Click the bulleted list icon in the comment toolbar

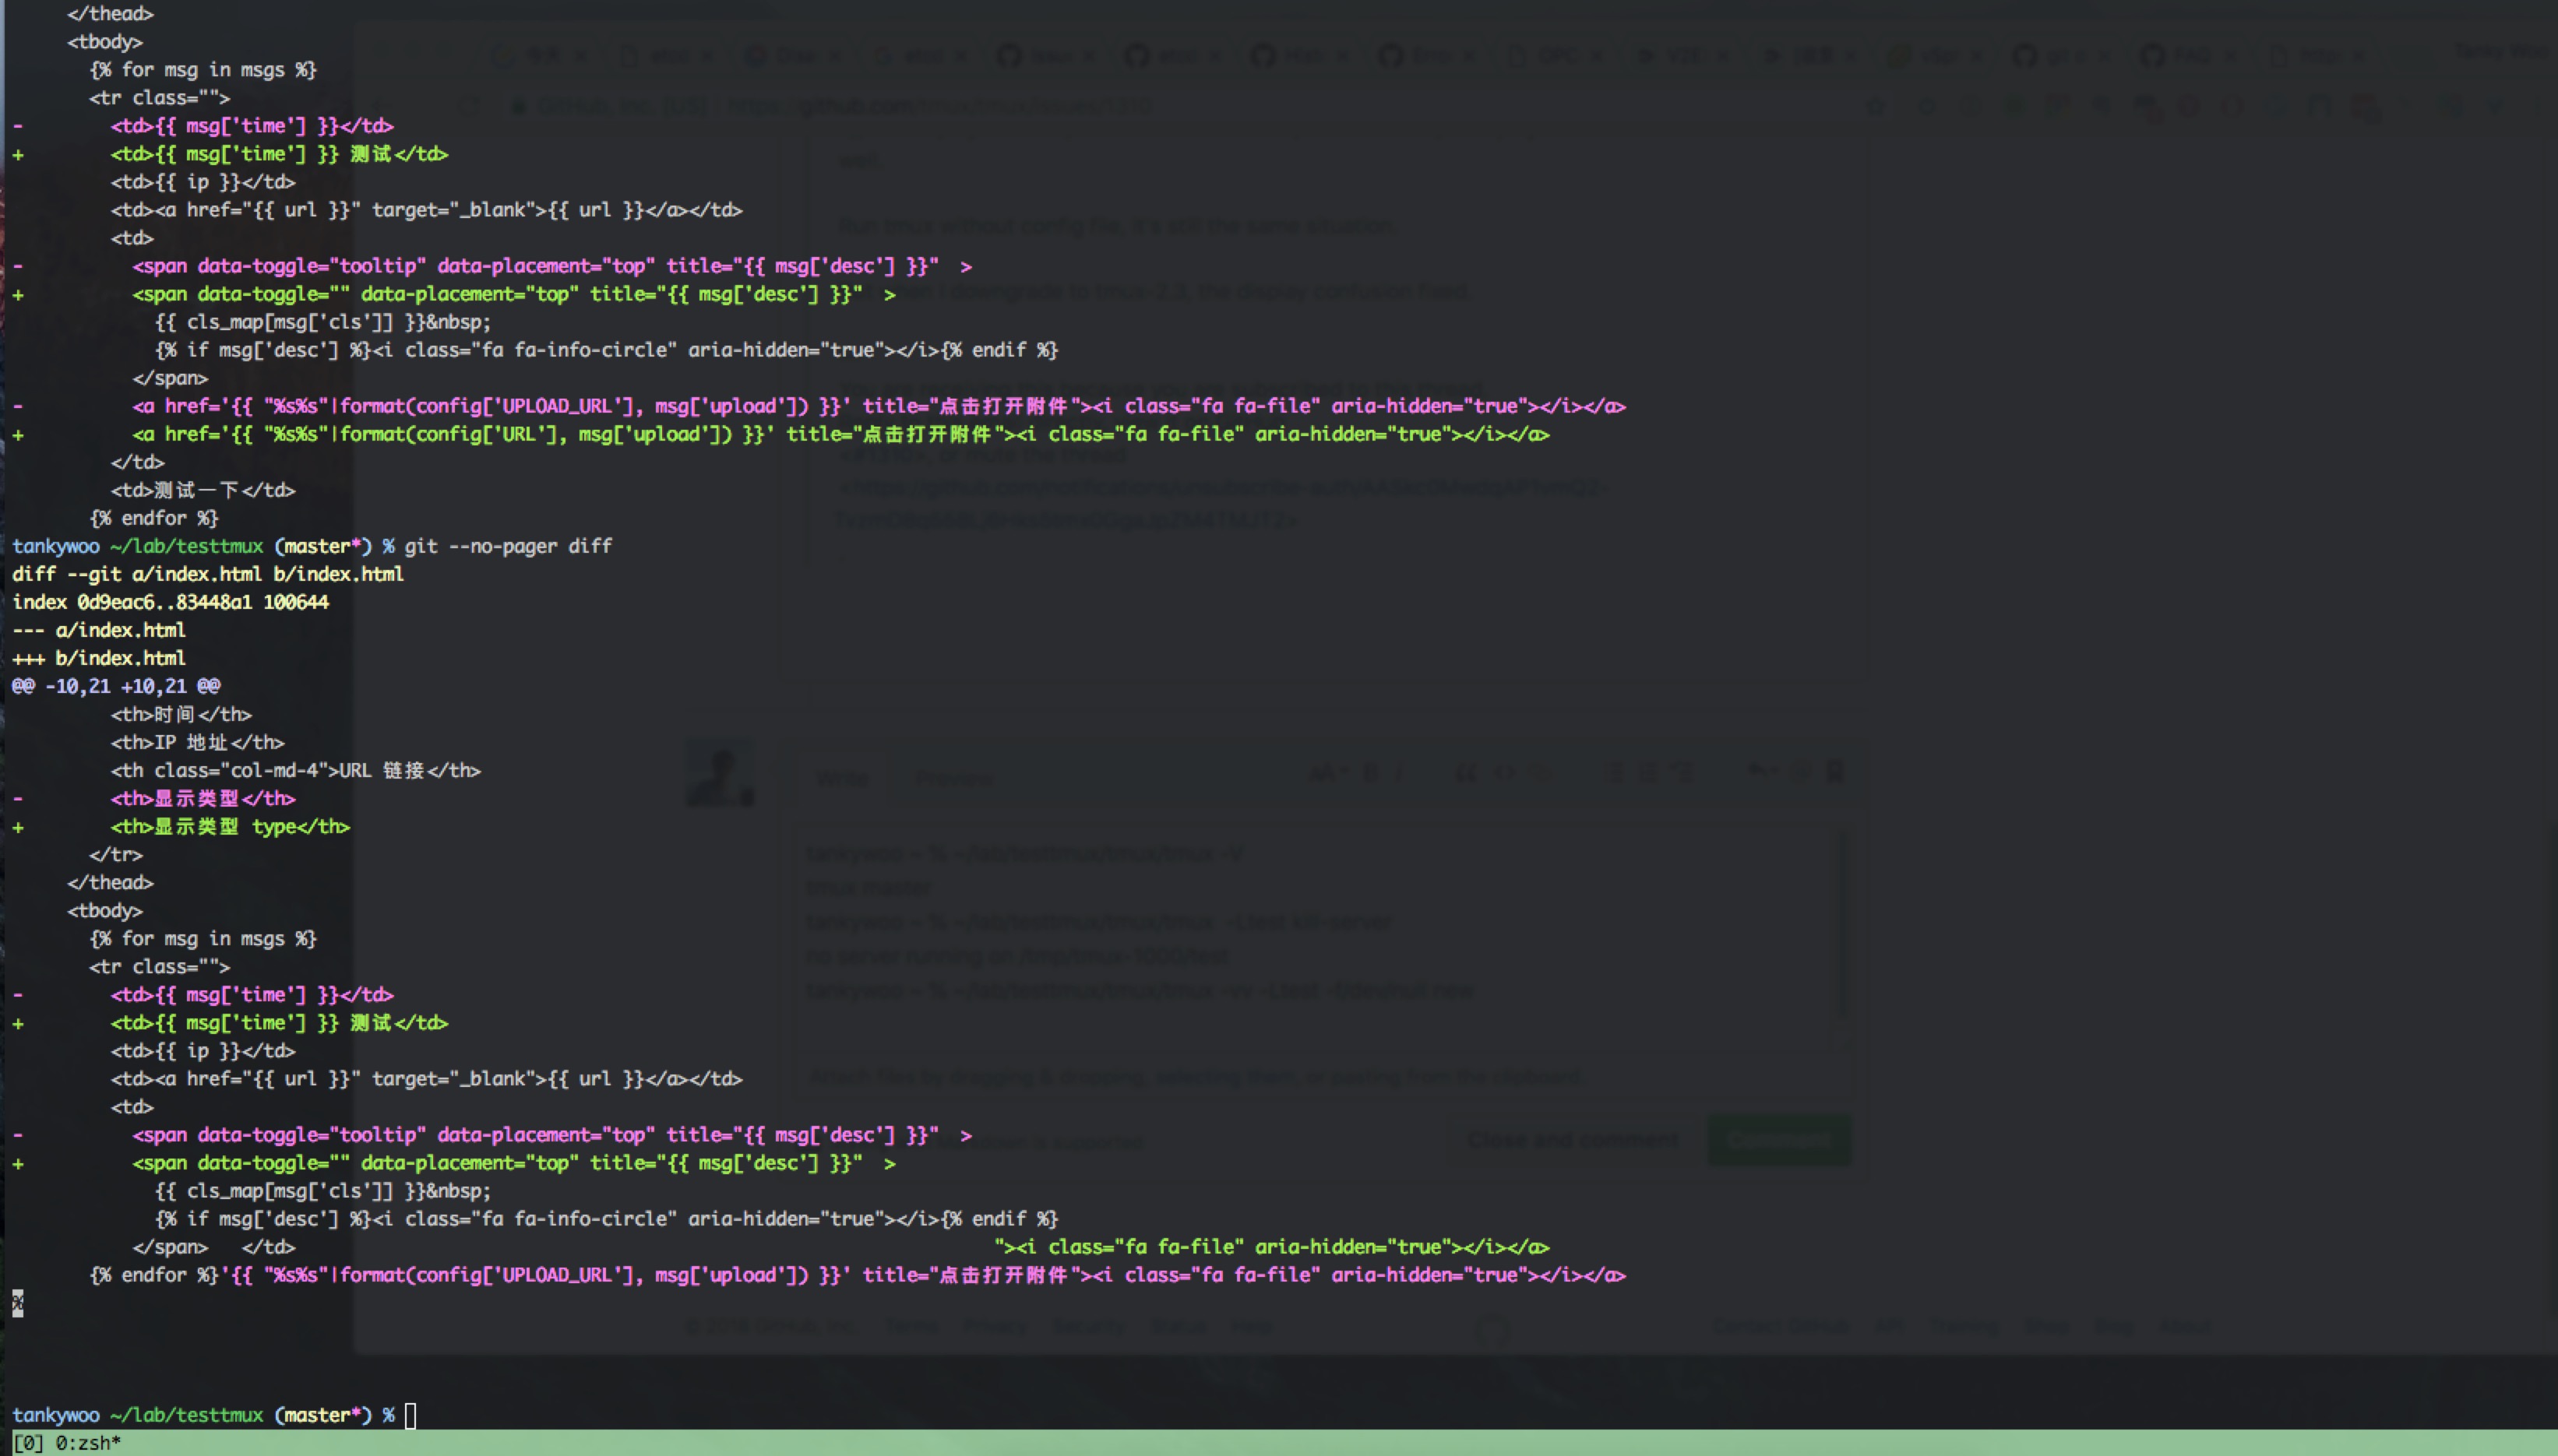(x=1615, y=772)
